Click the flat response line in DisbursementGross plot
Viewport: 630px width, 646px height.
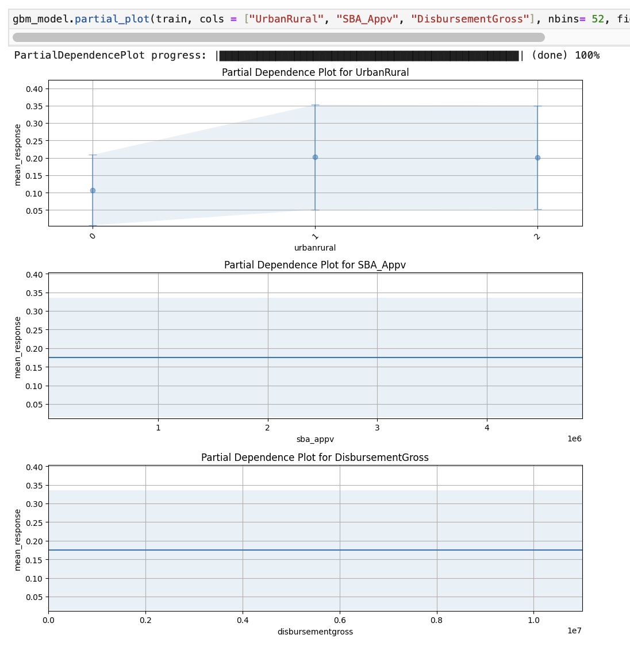(315, 550)
